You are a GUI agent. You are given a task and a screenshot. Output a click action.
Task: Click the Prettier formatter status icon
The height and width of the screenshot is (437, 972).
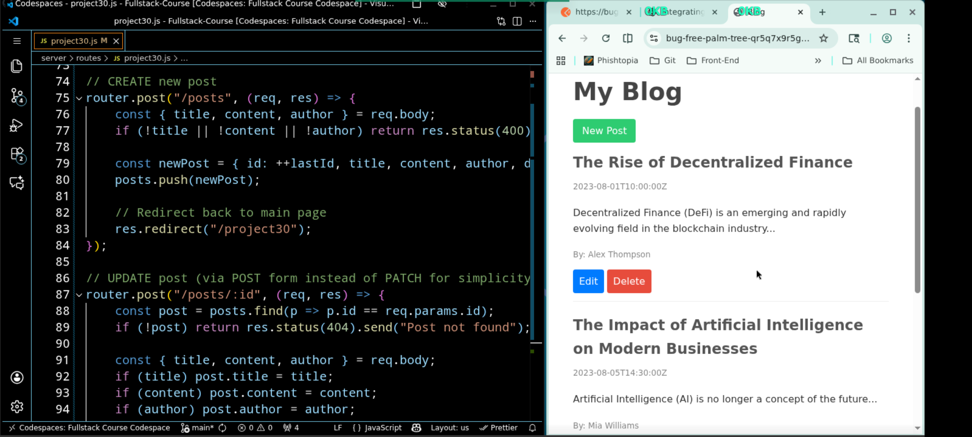point(499,428)
